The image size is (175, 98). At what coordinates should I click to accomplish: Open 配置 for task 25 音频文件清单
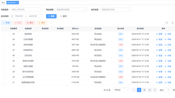(x=159, y=61)
